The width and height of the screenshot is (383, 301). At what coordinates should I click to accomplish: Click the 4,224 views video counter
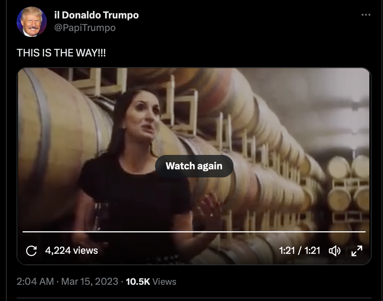[71, 250]
